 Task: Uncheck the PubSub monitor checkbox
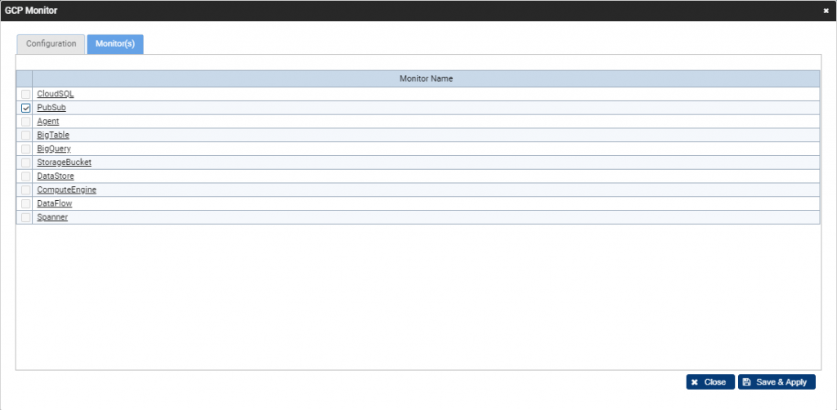coord(25,109)
